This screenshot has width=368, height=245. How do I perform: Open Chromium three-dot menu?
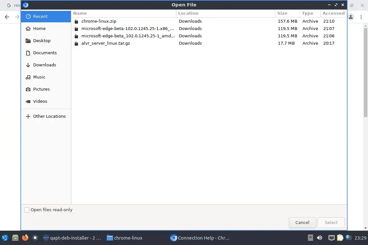tap(361, 17)
